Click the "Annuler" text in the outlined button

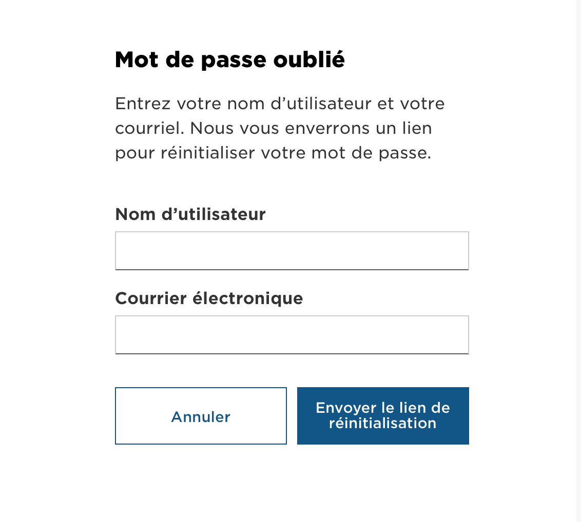coord(201,417)
